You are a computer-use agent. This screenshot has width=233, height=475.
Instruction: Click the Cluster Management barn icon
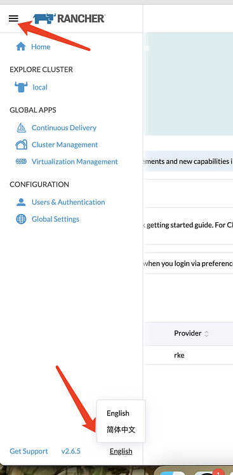(x=21, y=145)
